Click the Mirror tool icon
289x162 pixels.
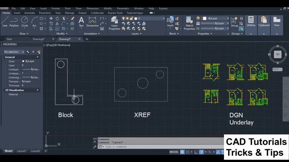[x=57, y=23]
